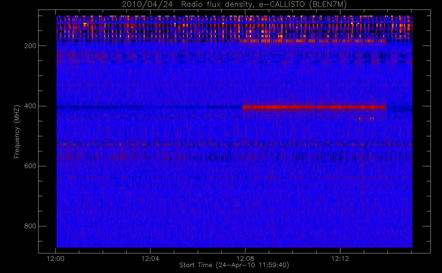Select the 600 frequency tick label
Image resolution: width=442 pixels, height=273 pixels.
(x=30, y=166)
